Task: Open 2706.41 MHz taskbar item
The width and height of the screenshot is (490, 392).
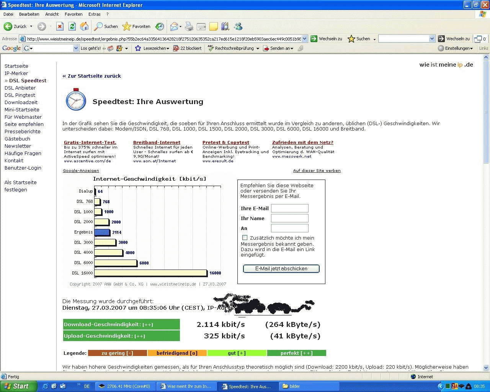Action: click(126, 386)
